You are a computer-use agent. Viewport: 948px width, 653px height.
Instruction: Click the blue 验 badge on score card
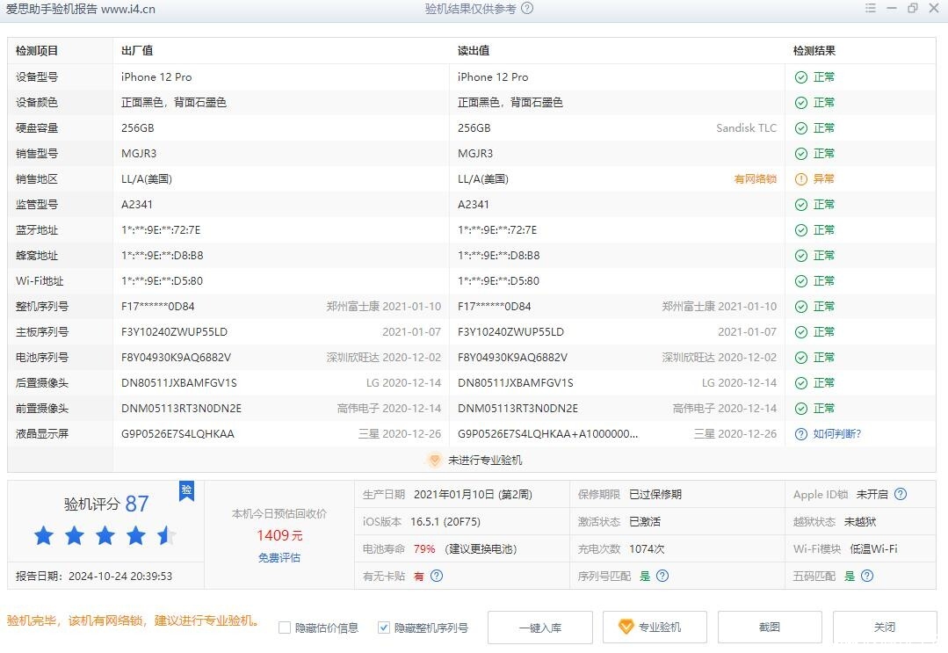[x=187, y=490]
